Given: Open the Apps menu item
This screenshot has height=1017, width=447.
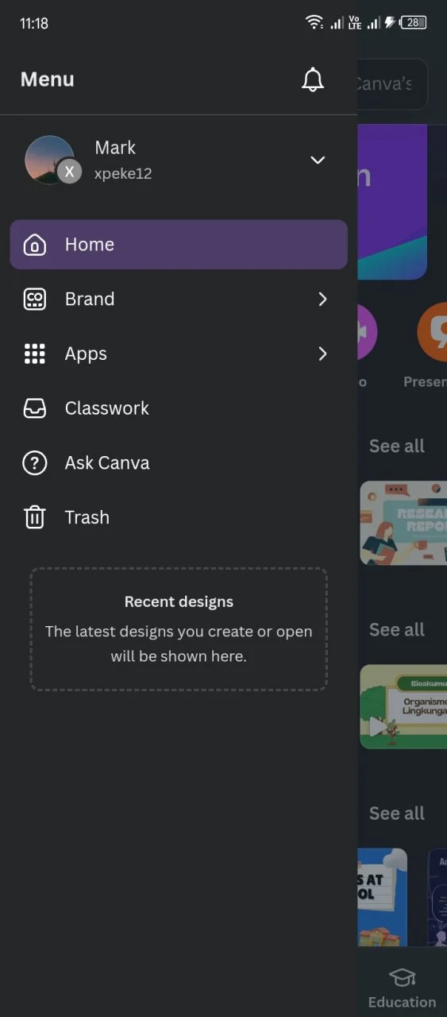Looking at the screenshot, I should pyautogui.click(x=179, y=354).
